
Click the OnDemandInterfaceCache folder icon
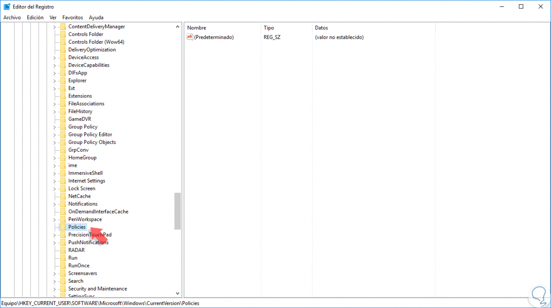click(63, 211)
